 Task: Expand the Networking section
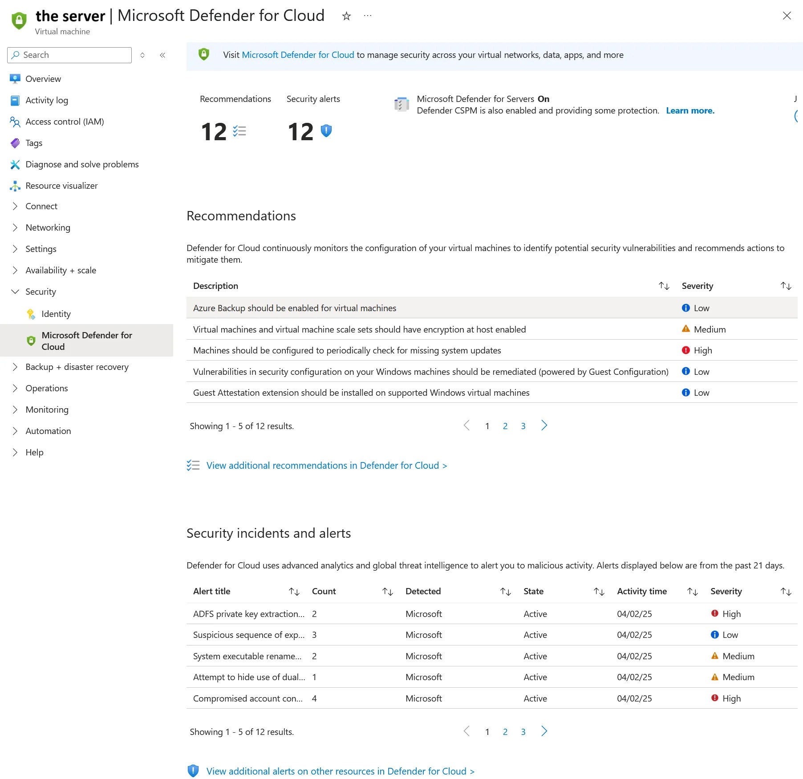pyautogui.click(x=15, y=227)
